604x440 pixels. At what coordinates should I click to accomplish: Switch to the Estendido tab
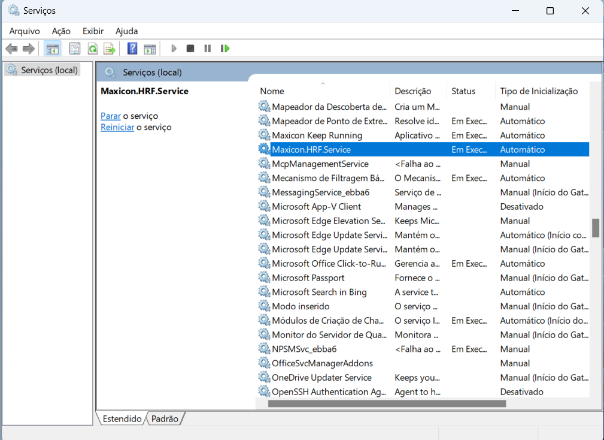pos(122,419)
